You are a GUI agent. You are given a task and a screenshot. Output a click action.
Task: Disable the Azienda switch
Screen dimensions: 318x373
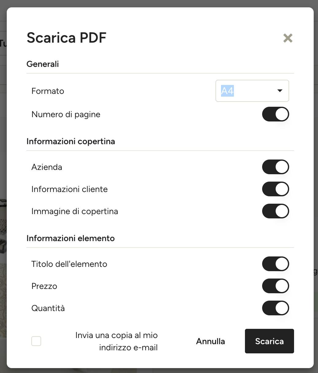275,167
